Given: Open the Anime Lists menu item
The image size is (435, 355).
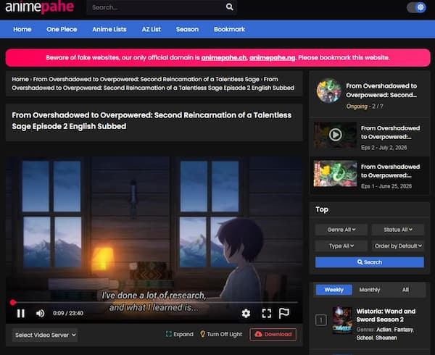Looking at the screenshot, I should click(x=109, y=29).
